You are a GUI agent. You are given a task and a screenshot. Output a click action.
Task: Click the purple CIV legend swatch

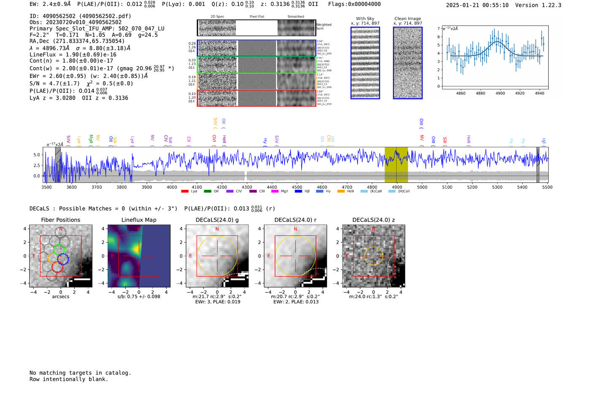[230, 191]
